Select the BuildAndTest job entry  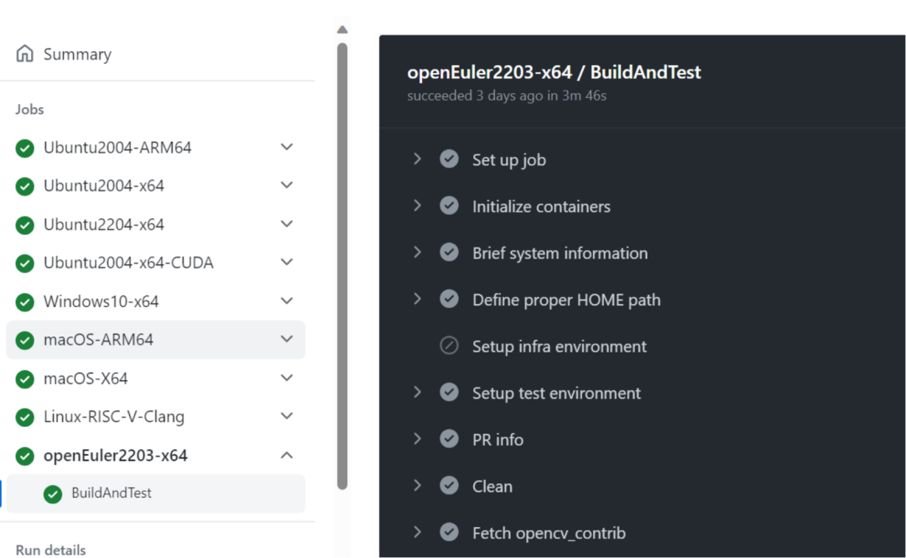[112, 493]
